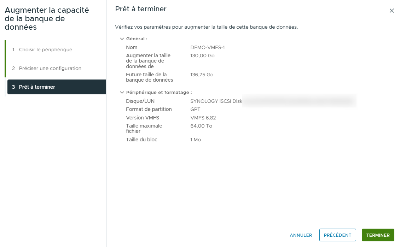Close the capacity increase wizard

[x=392, y=11]
